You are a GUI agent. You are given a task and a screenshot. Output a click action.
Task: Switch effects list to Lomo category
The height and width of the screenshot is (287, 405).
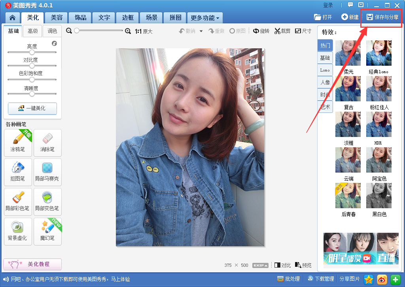(x=325, y=70)
